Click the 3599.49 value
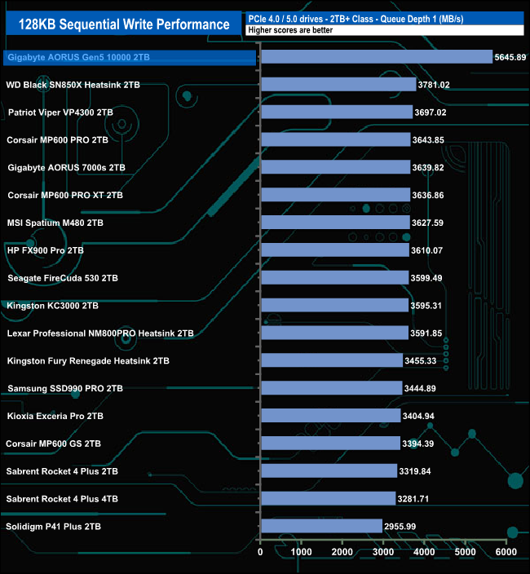Viewport: 530px width, 574px height. 426,278
